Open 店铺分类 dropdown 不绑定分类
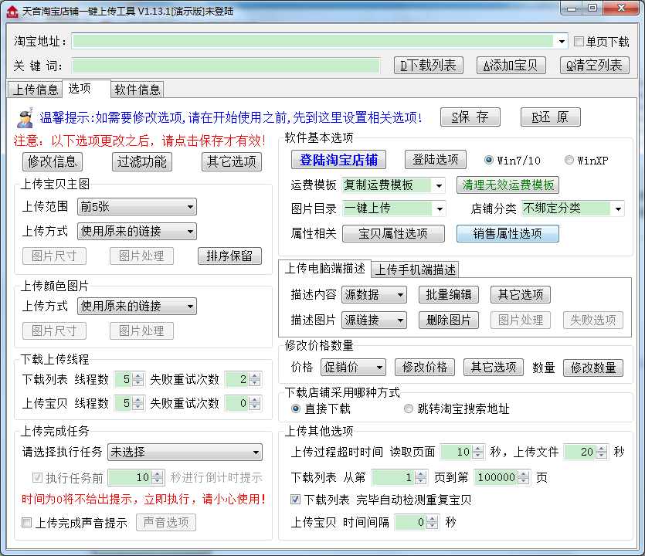Screen dimensions: 645x556 [572, 208]
